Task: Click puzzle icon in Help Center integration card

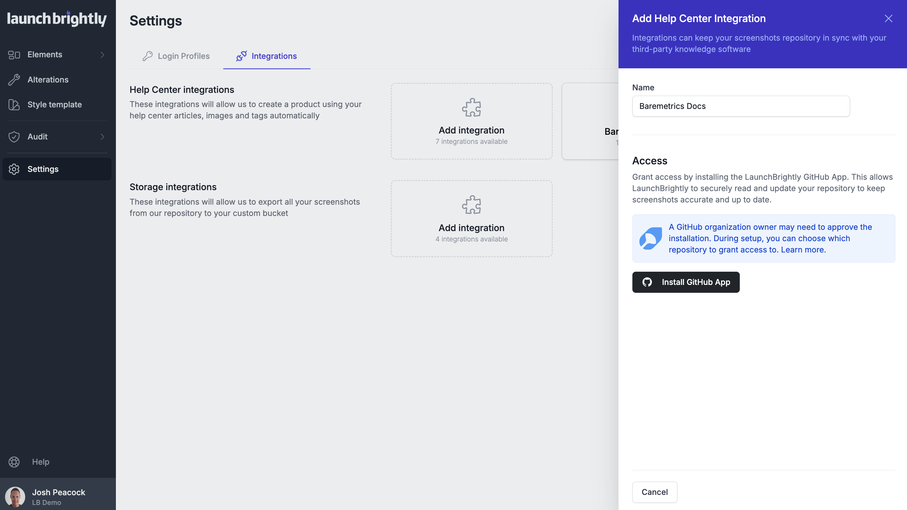Action: tap(471, 107)
